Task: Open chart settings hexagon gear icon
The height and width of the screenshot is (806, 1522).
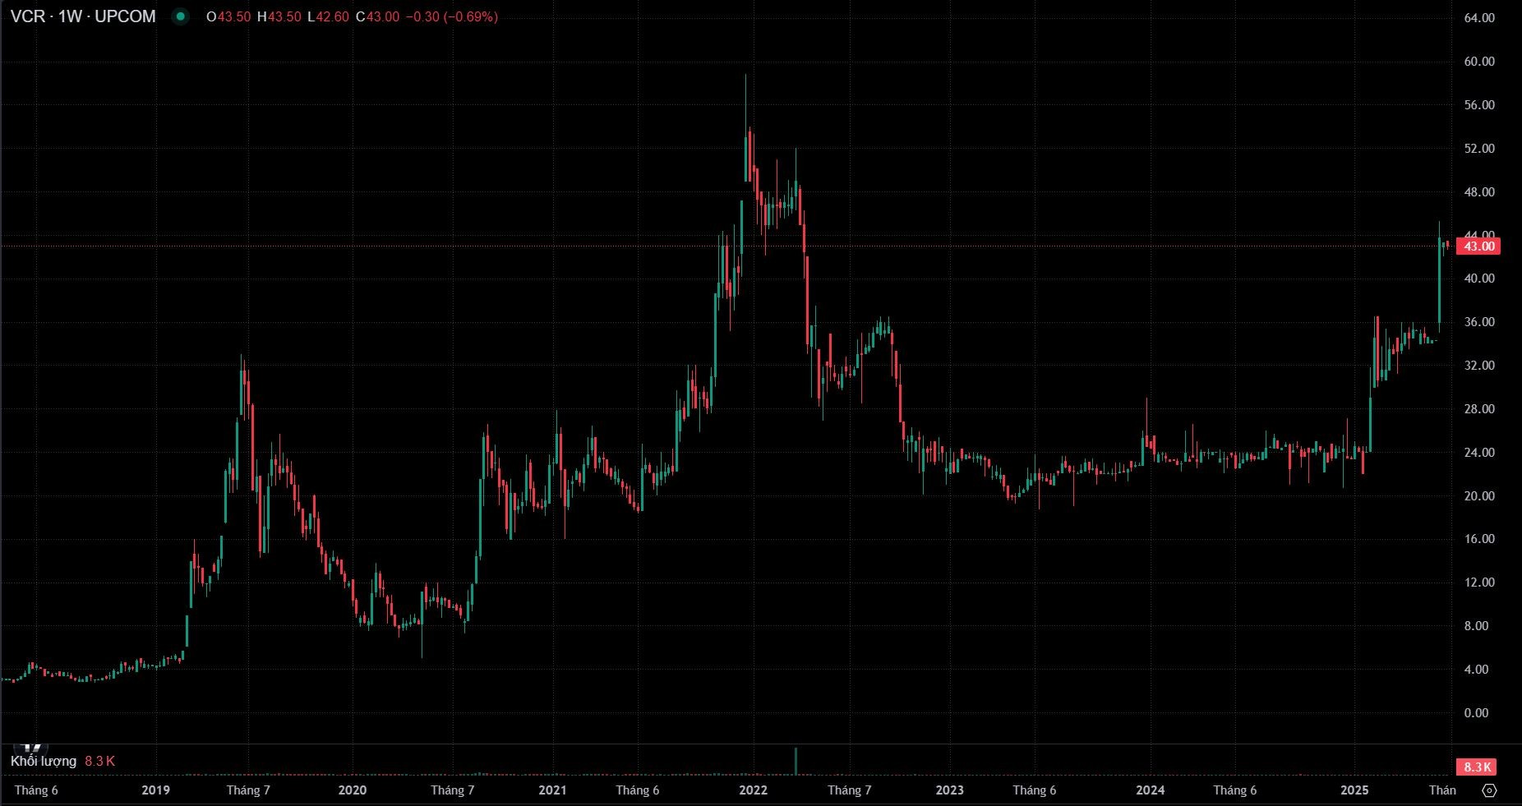Action: [1489, 790]
